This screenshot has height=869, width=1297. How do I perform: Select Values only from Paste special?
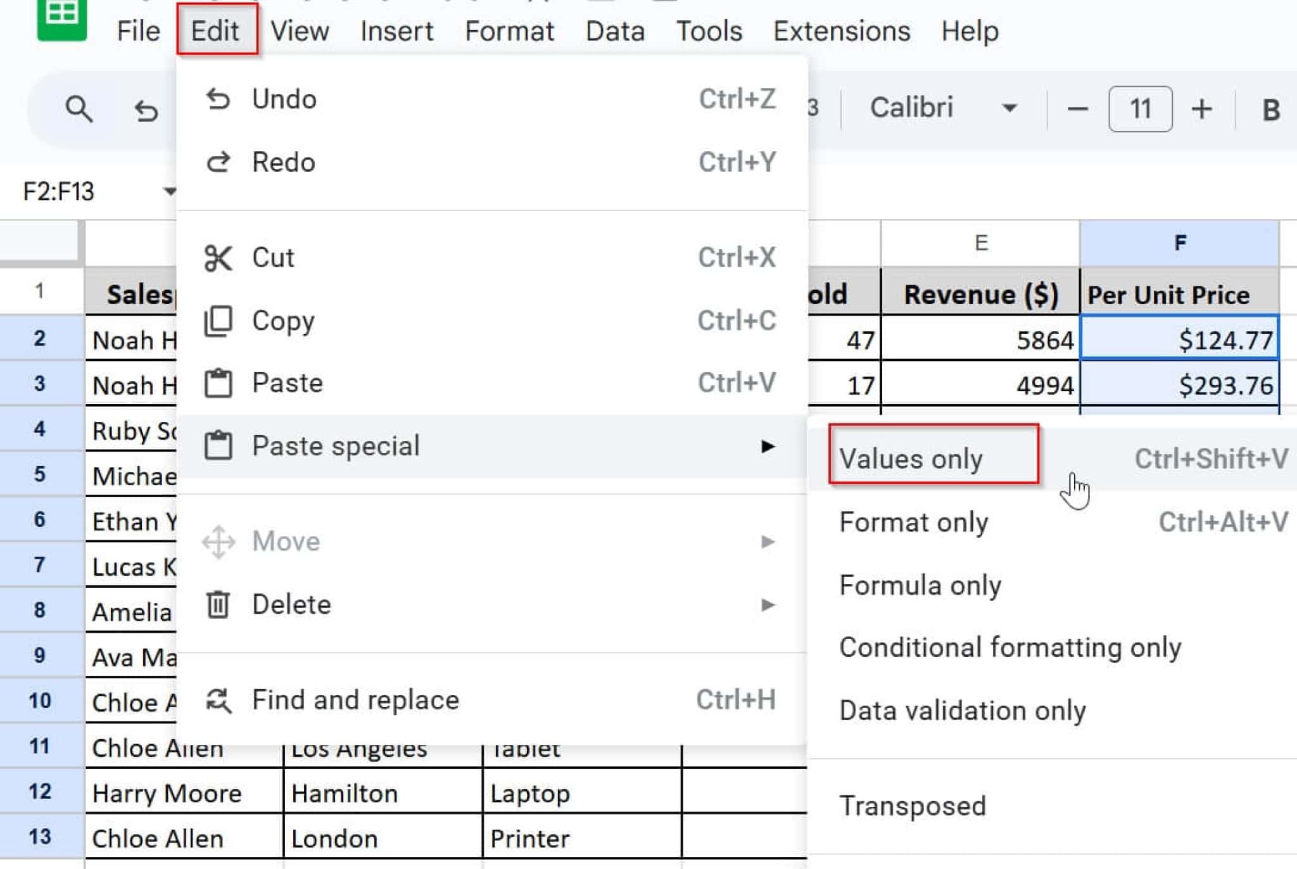tap(911, 459)
